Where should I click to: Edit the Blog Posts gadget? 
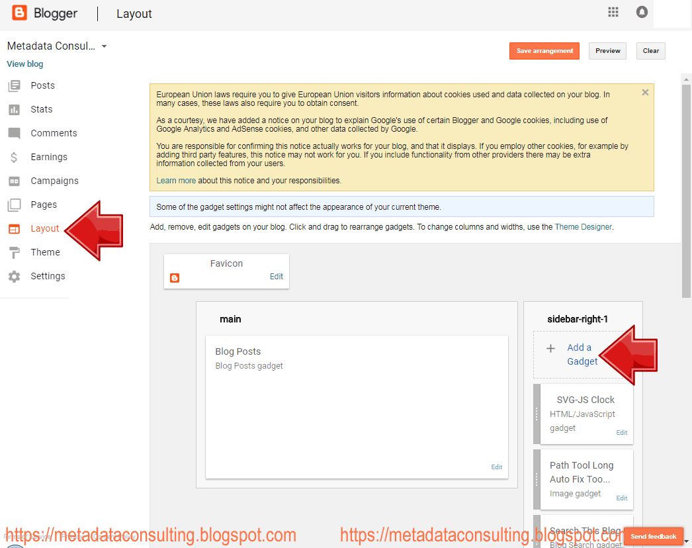pyautogui.click(x=496, y=467)
